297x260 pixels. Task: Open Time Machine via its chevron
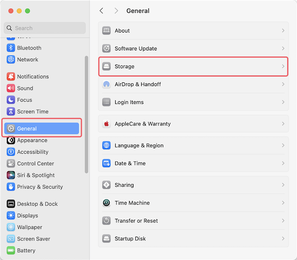click(283, 203)
